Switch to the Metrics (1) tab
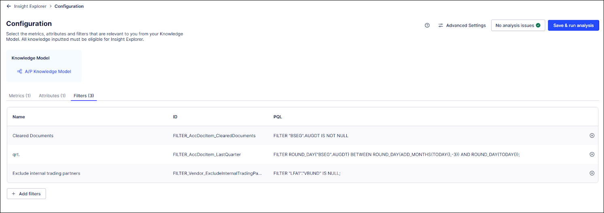Image resolution: width=604 pixels, height=213 pixels. 20,96
